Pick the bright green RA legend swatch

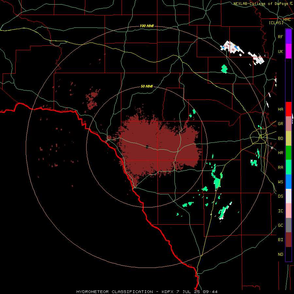click(x=288, y=167)
